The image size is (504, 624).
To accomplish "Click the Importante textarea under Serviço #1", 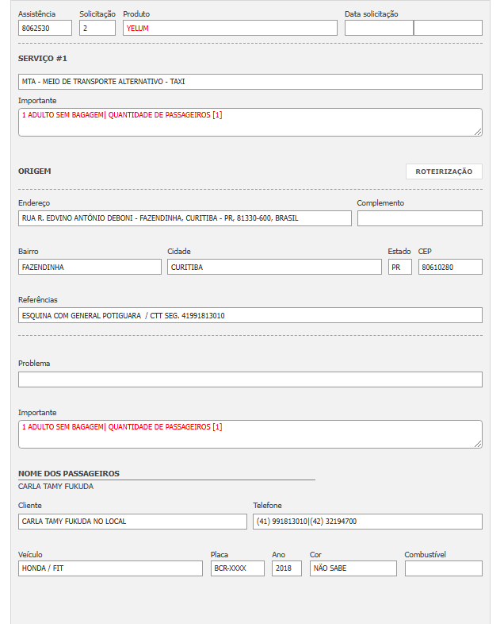I will (x=250, y=122).
